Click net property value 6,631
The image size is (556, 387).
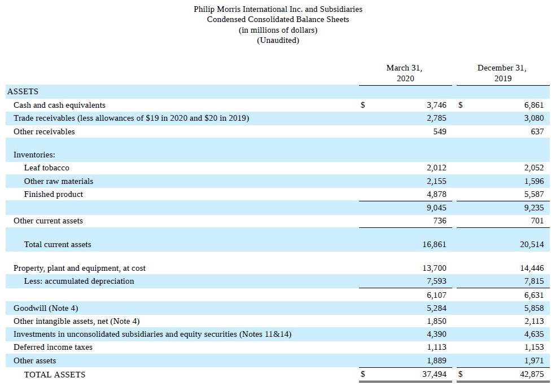tap(534, 295)
